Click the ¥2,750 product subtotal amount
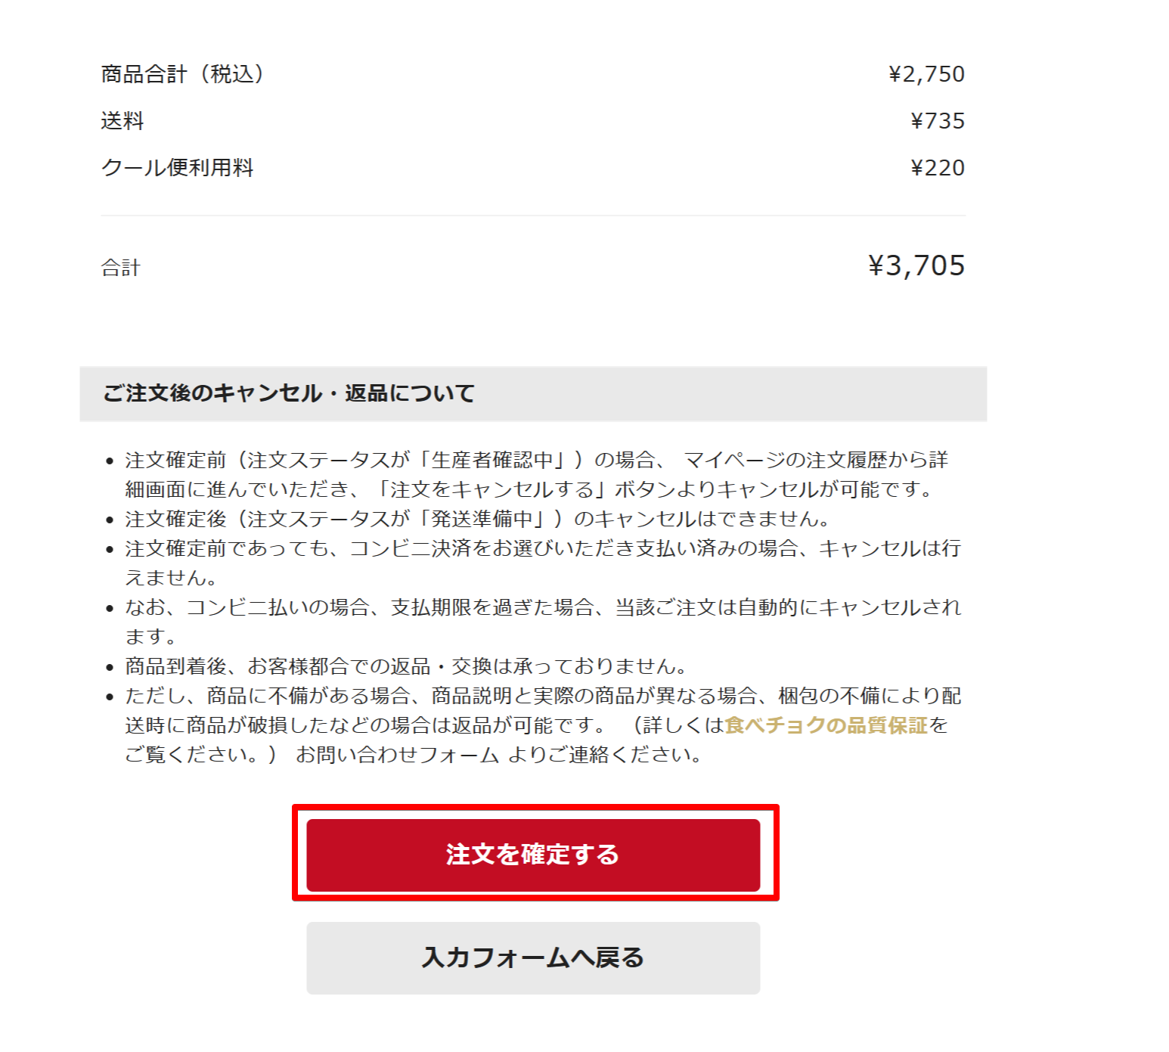The image size is (1169, 1052). [x=927, y=74]
